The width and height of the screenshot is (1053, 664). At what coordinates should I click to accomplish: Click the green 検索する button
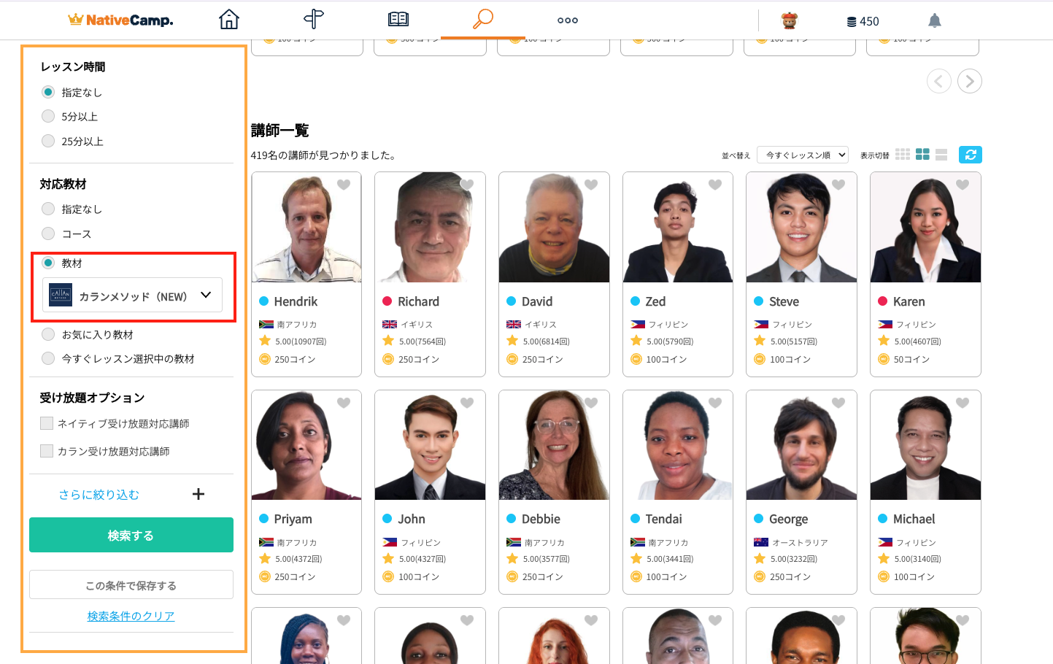131,535
